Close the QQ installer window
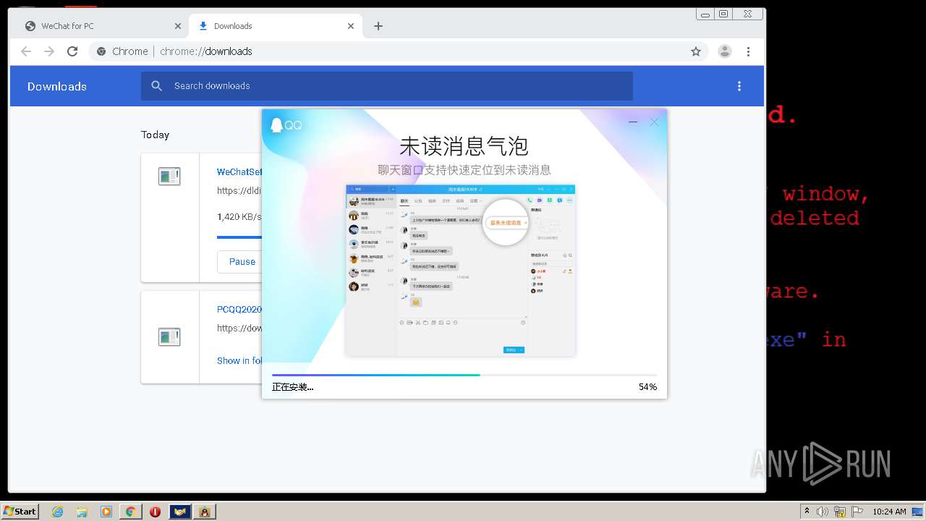The image size is (926, 521). point(655,122)
